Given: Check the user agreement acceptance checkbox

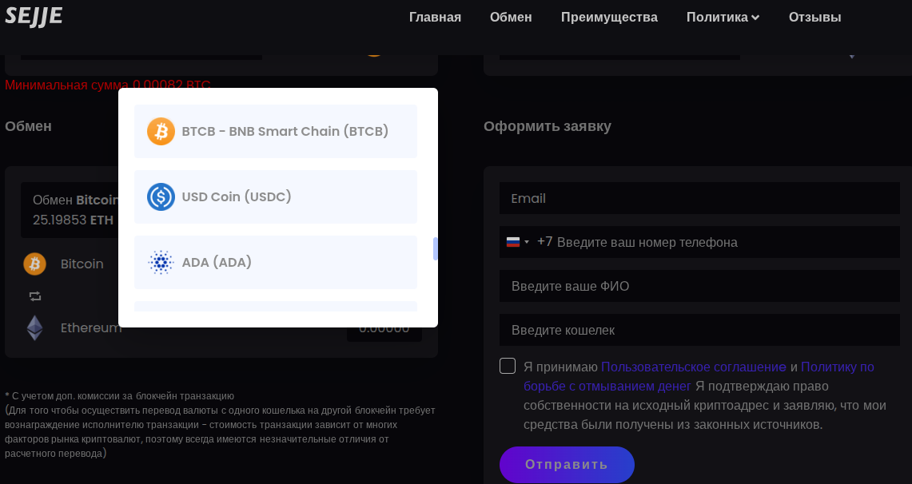Looking at the screenshot, I should pyautogui.click(x=507, y=366).
